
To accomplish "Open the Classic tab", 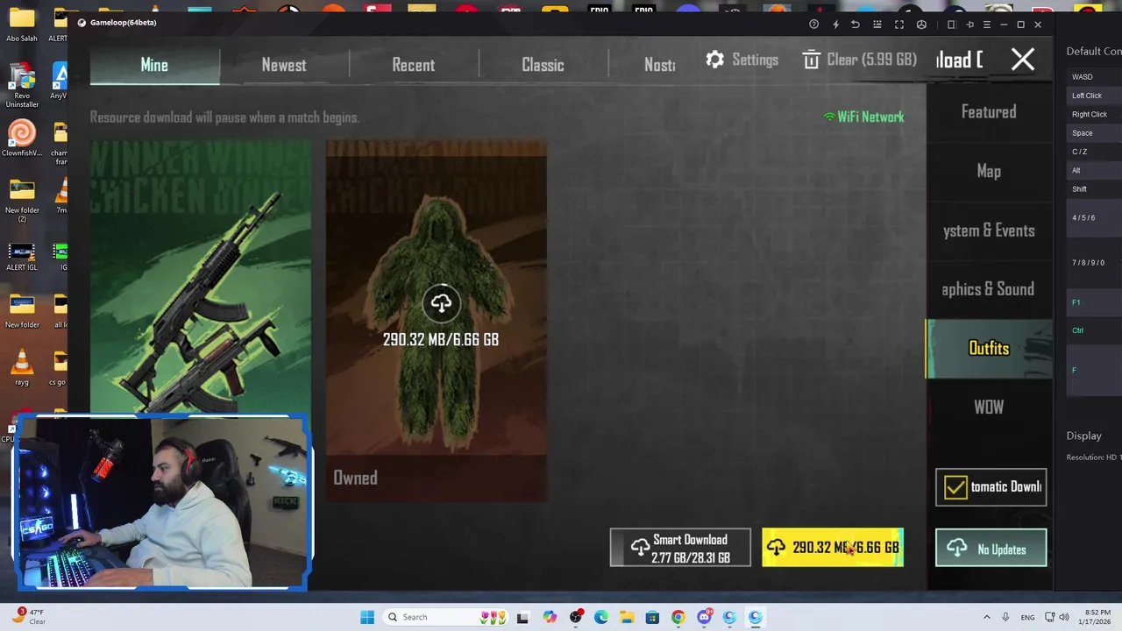I will [x=543, y=65].
